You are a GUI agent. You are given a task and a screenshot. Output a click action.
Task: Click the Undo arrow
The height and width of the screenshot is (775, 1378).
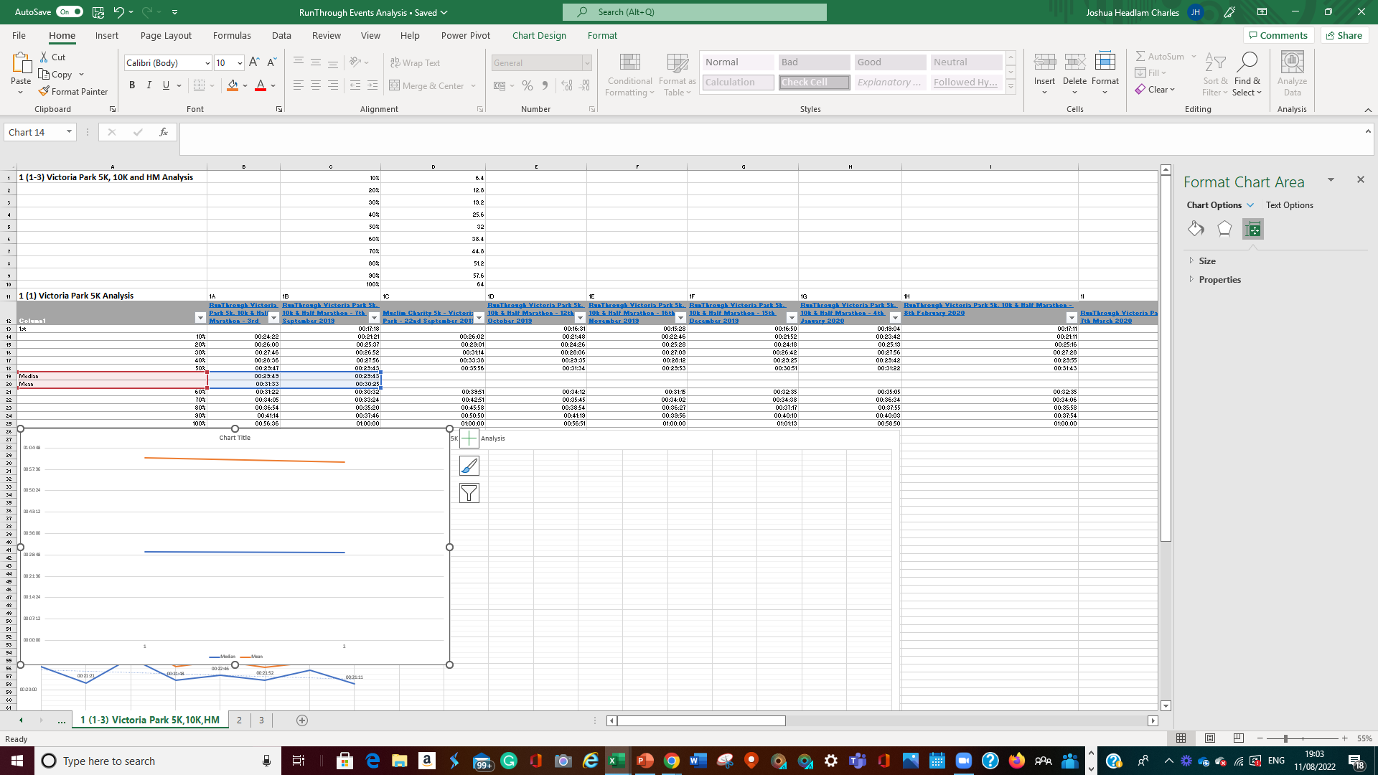coord(118,12)
